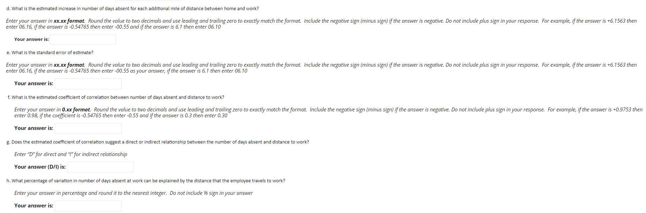Viewport: 646px width, 213px height.
Task: Click the bold 'Your answer is:' label under question e
Action: pyautogui.click(x=33, y=83)
